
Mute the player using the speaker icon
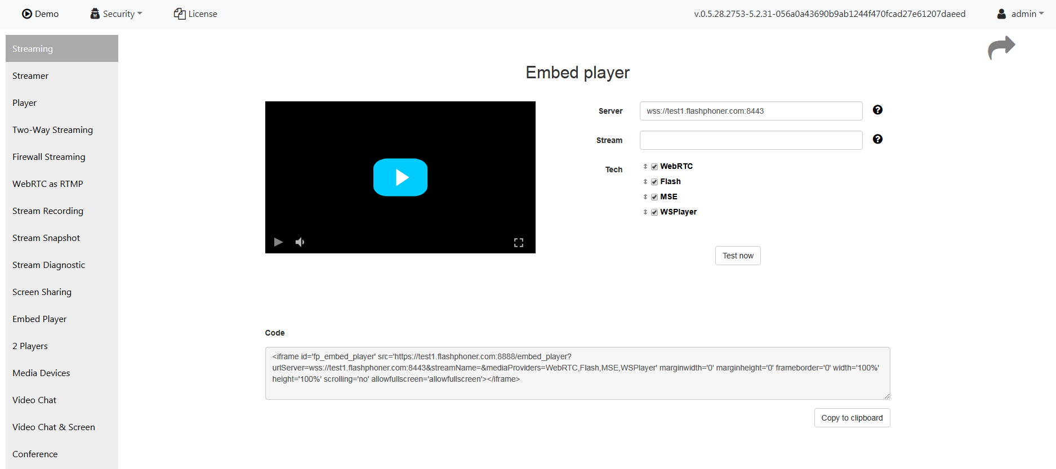click(300, 242)
